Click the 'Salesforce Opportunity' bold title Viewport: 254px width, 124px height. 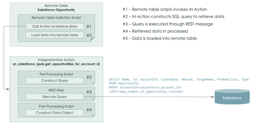pyautogui.click(x=56, y=10)
